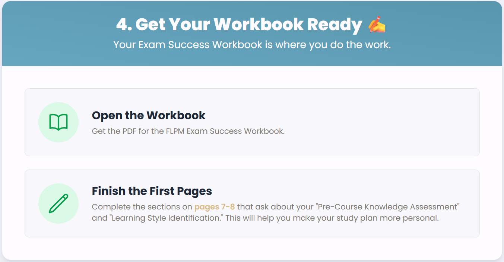
Task: Click the "Open the Workbook" heading
Action: point(149,116)
